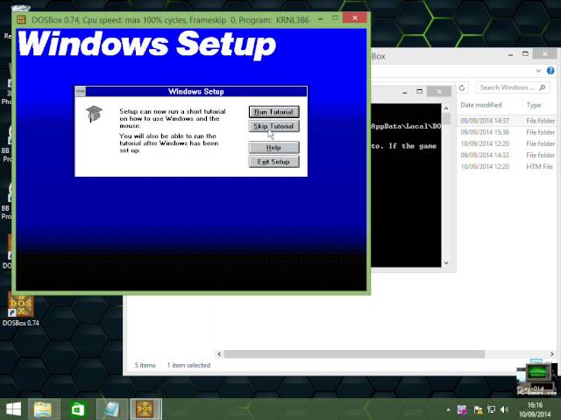Sort by the Date modified column

coord(481,105)
